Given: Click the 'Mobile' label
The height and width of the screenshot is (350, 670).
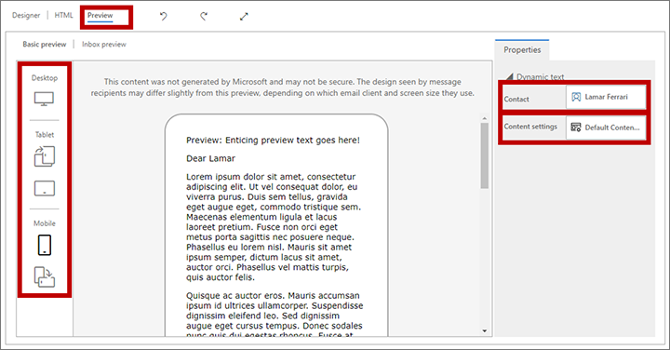Looking at the screenshot, I should tap(45, 223).
